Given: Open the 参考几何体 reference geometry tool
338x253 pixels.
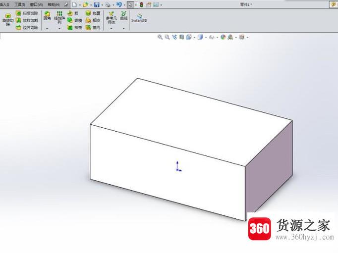Looking at the screenshot, I should (111, 17).
